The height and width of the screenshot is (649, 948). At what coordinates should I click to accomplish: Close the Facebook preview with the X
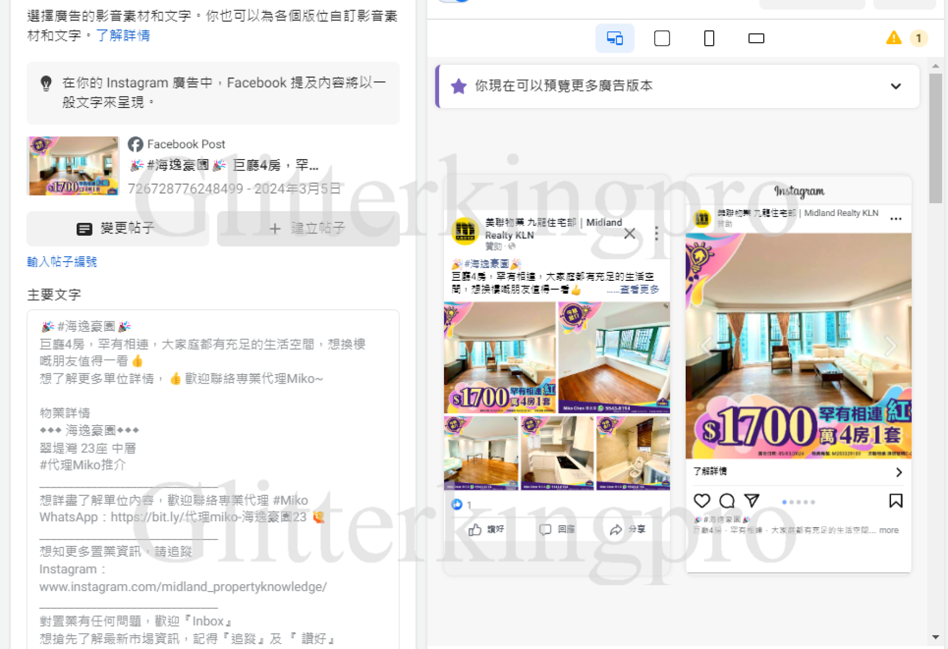[x=630, y=233]
